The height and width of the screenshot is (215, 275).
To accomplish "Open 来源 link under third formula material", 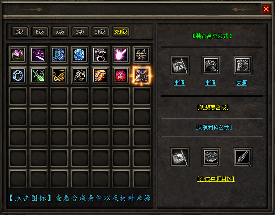I will [242, 83].
